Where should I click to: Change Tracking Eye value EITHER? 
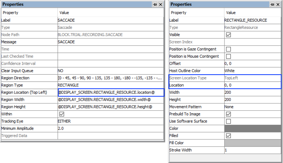click(111, 121)
